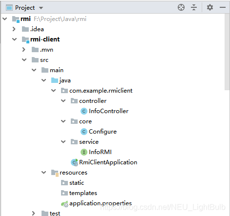Select the InfoController file name
230x216 pixels.
tap(108, 111)
